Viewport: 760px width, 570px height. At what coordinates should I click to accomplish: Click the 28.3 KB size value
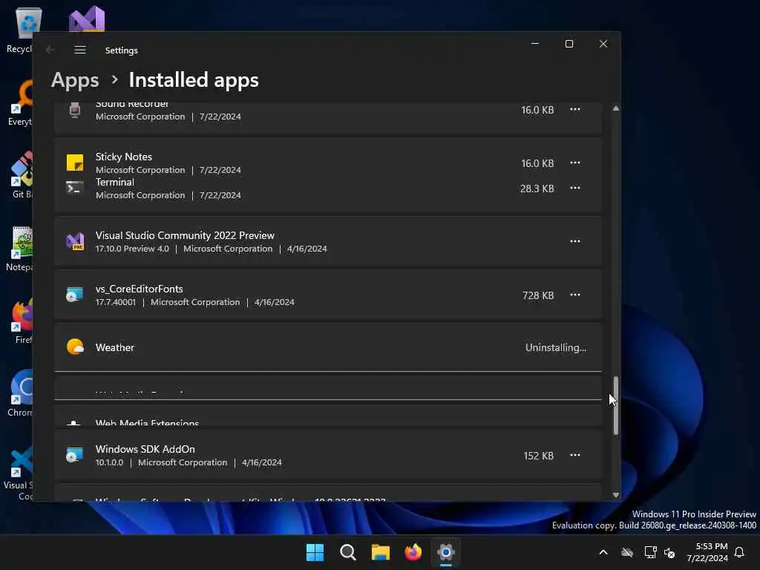(537, 189)
